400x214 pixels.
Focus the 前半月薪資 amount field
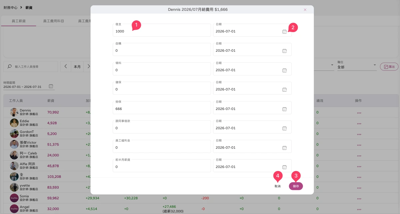pyautogui.click(x=162, y=166)
